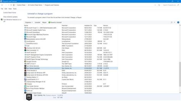Select the Assassin's Creed Origins row
The image size is (181, 101).
[x=71, y=93]
